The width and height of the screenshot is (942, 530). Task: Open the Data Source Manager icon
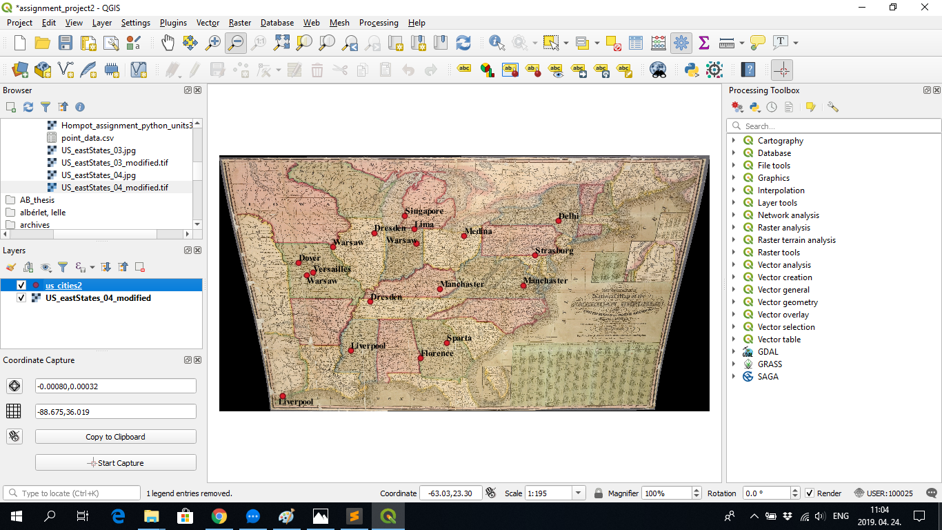tap(20, 70)
